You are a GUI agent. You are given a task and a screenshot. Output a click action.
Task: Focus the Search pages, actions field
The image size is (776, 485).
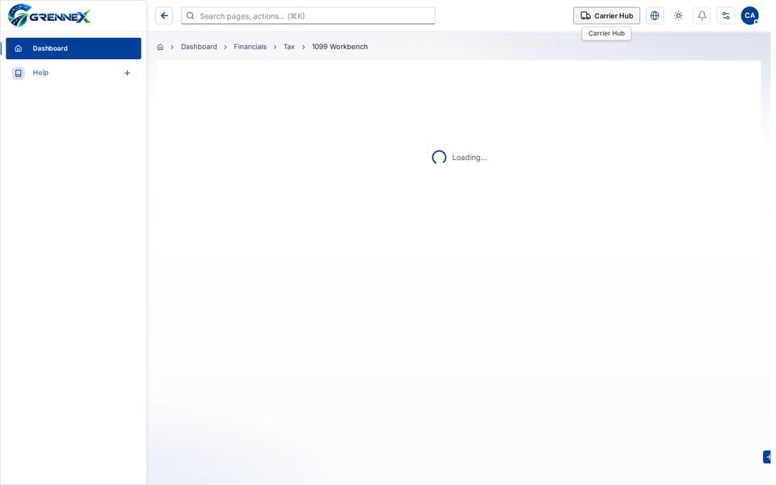308,16
